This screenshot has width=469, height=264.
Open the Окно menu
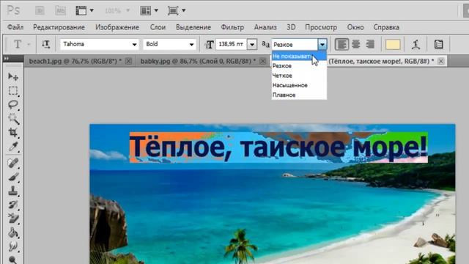pyautogui.click(x=355, y=27)
